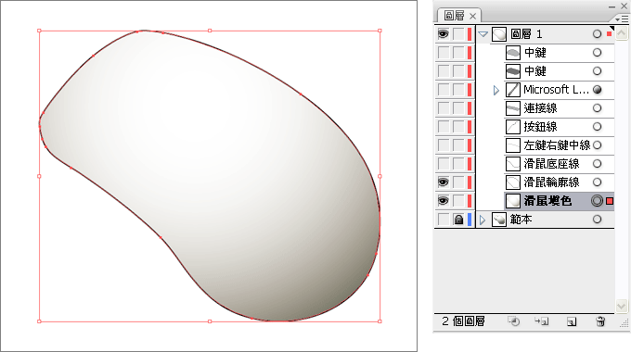Screen dimensions: 631x352
Task: Click target circle of 圖層 1
Action: coord(598,34)
